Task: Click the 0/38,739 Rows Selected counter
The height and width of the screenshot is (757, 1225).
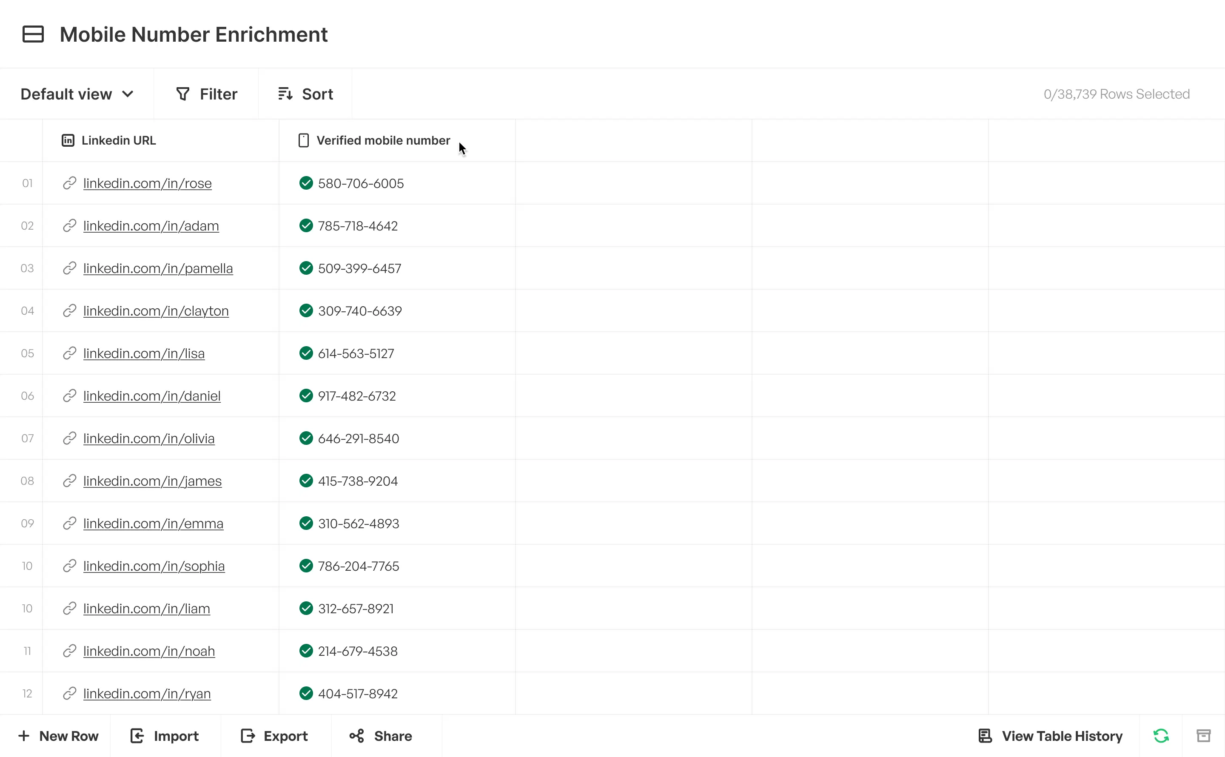Action: (x=1117, y=94)
